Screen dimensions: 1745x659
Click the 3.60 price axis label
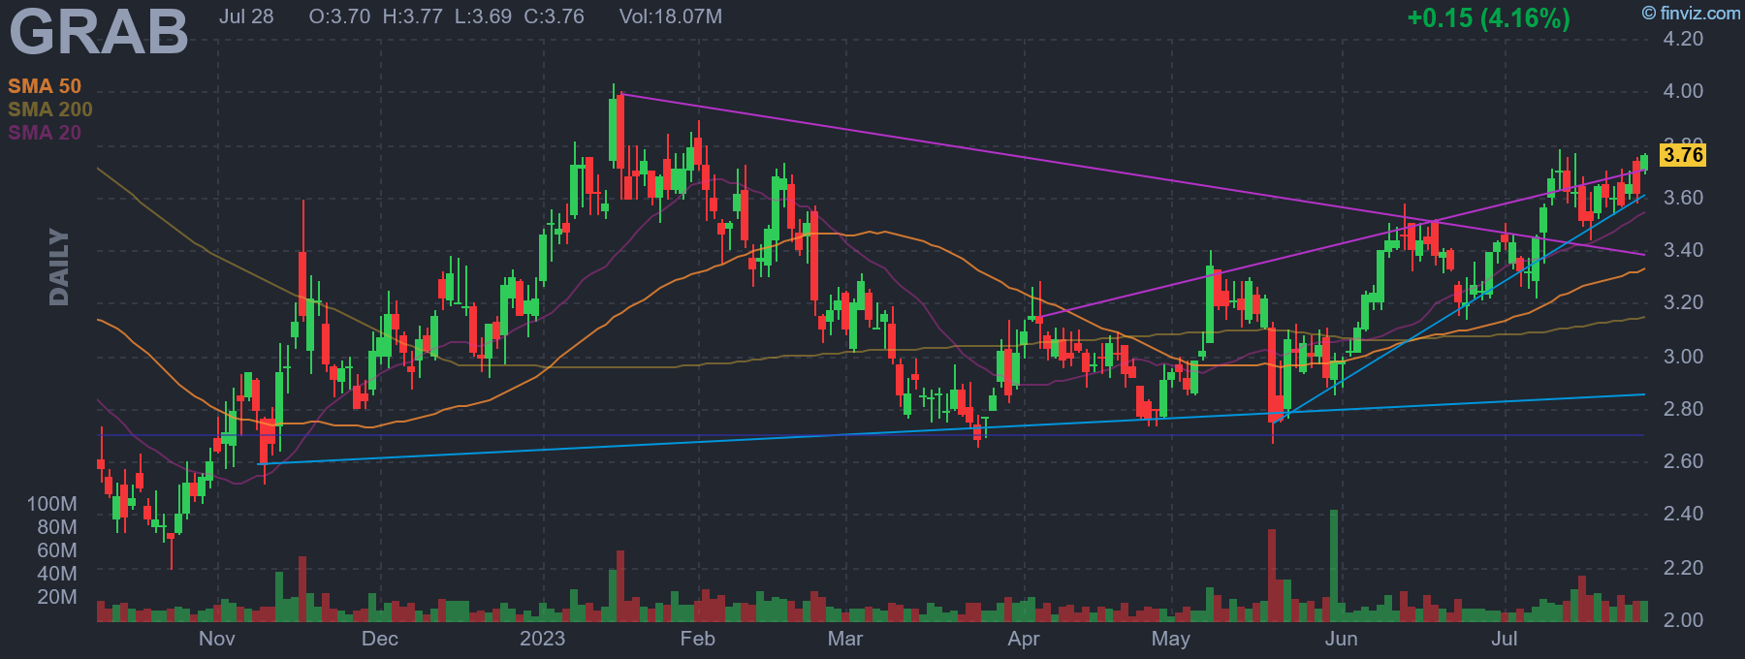tap(1683, 198)
